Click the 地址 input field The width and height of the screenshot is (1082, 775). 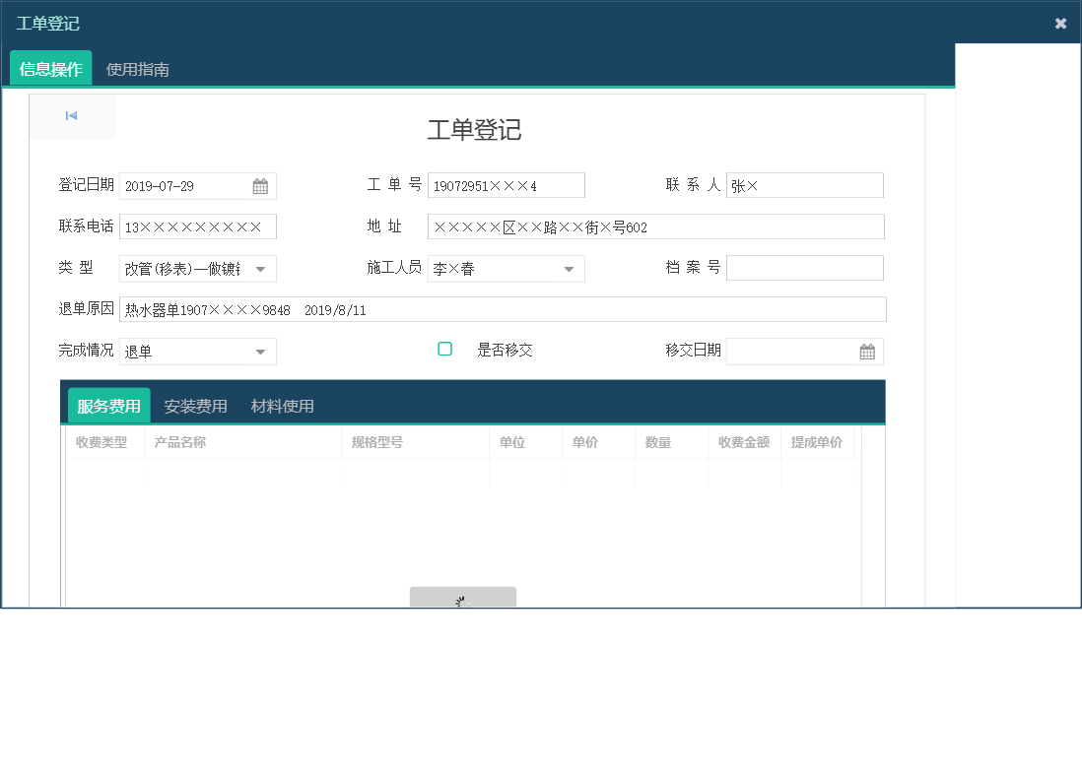point(656,226)
